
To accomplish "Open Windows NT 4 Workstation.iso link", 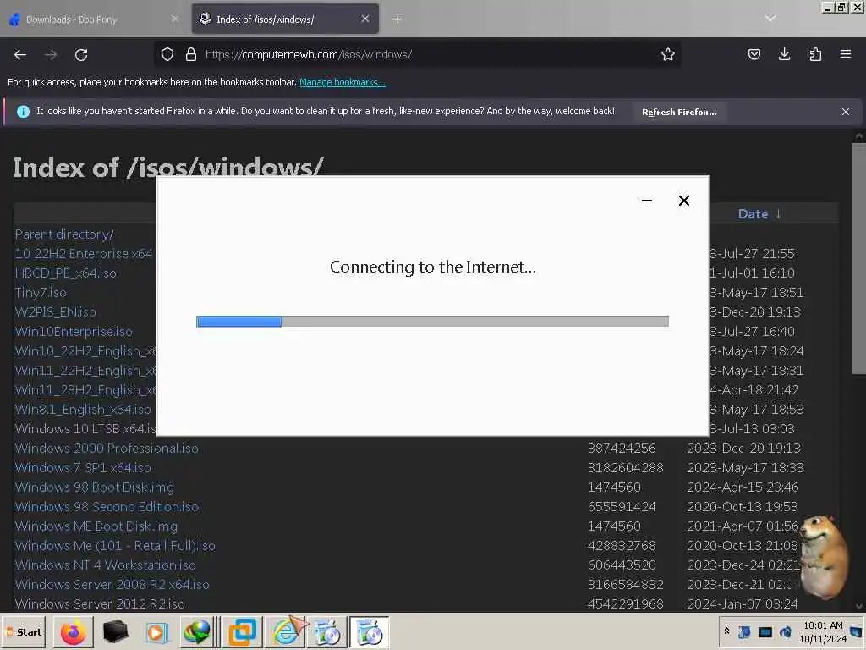I will (x=105, y=565).
